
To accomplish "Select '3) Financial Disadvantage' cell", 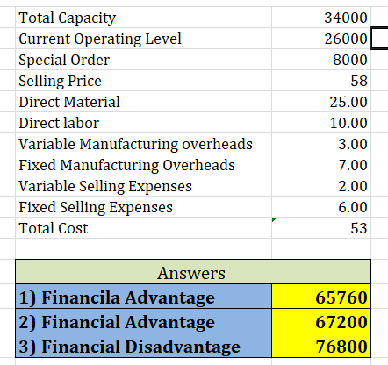I will coord(143,346).
